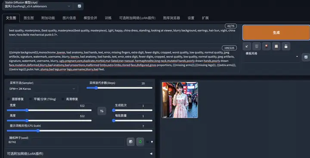Expand the 可选附加网络(LoRA插件) section
The width and height of the screenshot is (310, 158).
[x=80, y=154]
